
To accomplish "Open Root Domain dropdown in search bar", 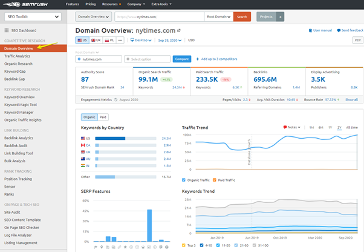I will coord(219,17).
